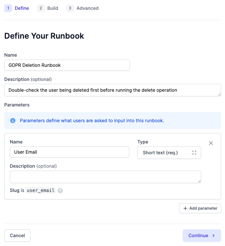Image resolution: width=225 pixels, height=246 pixels.
Task: Click the plus icon in Add parameter
Action: point(185,208)
